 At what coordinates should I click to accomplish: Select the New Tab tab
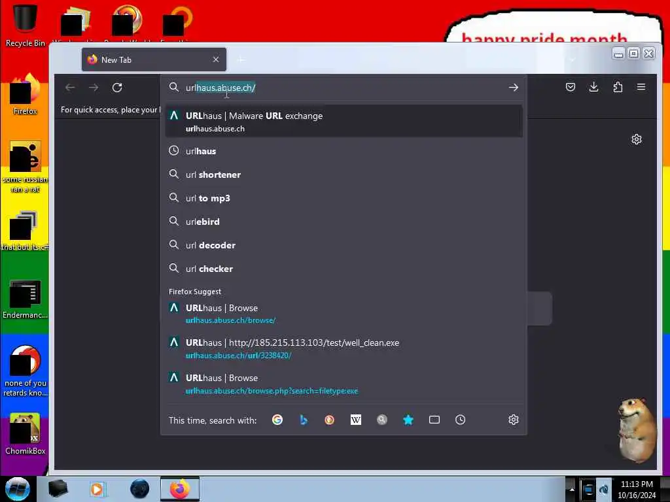154,59
